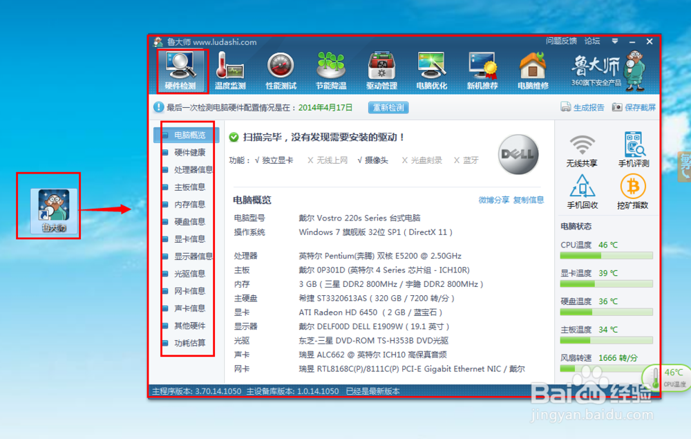This screenshot has width=691, height=439.
Task: Click the status text 已经是最新版本
Action: pos(373,391)
